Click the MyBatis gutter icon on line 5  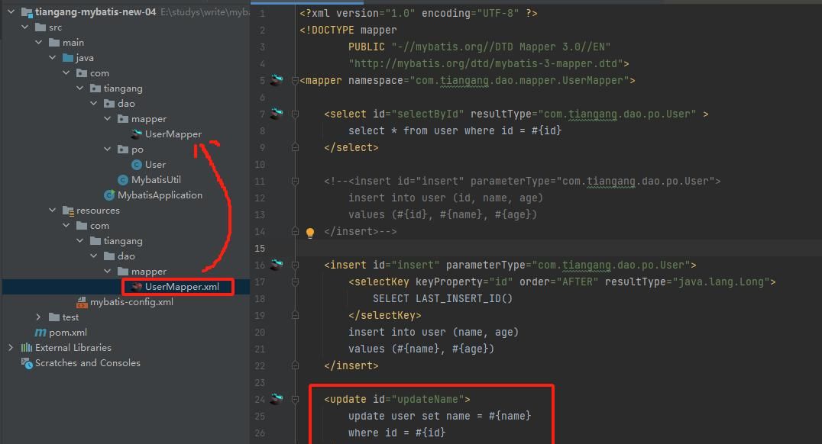(x=276, y=80)
